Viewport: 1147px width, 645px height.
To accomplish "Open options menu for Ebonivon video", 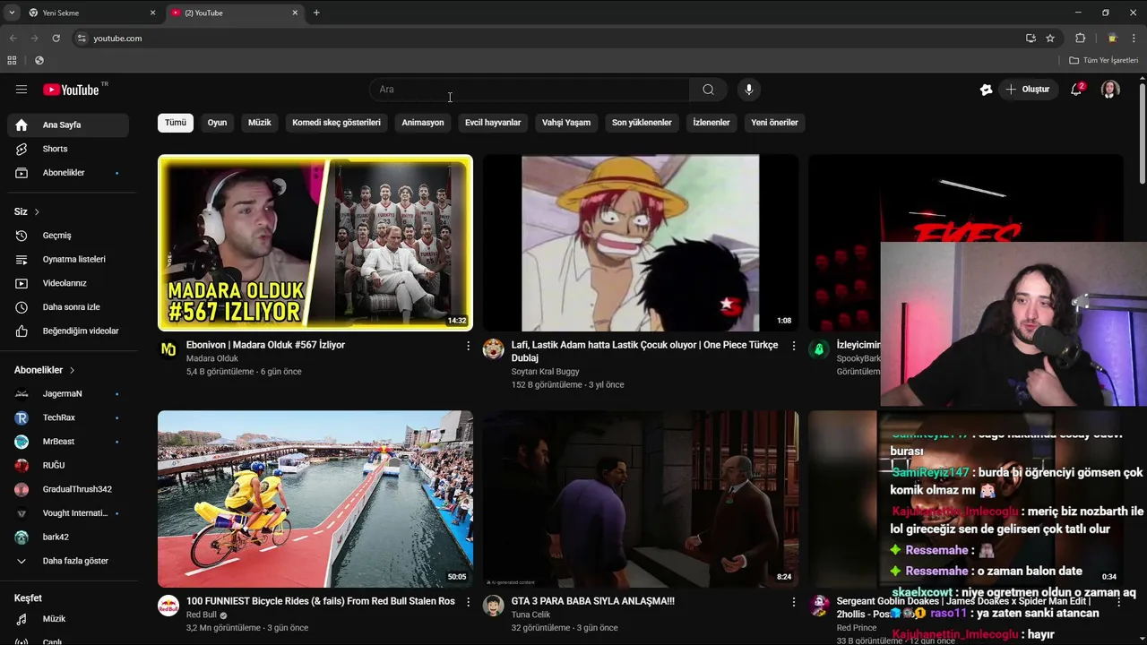I will coord(468,346).
